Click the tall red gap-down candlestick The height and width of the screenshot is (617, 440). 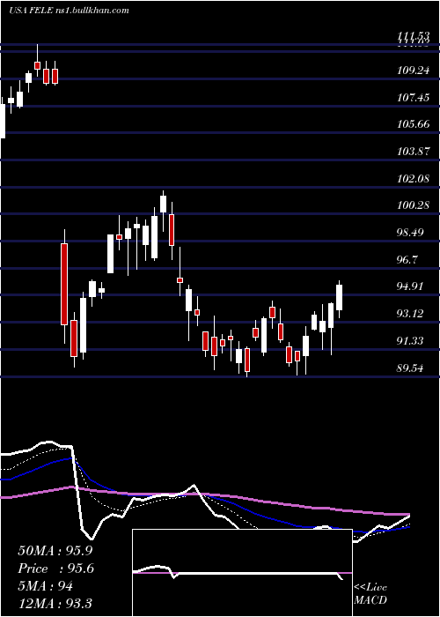point(64,284)
